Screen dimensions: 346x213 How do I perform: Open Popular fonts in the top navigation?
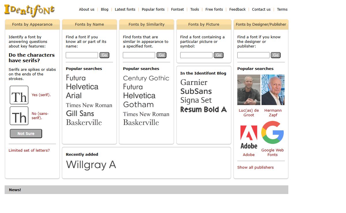click(x=153, y=9)
